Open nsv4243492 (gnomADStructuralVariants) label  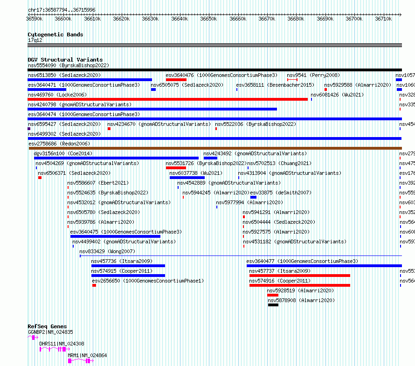255,153
